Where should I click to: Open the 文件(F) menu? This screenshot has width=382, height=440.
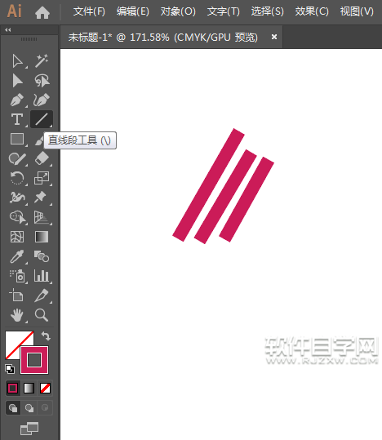[x=89, y=11]
